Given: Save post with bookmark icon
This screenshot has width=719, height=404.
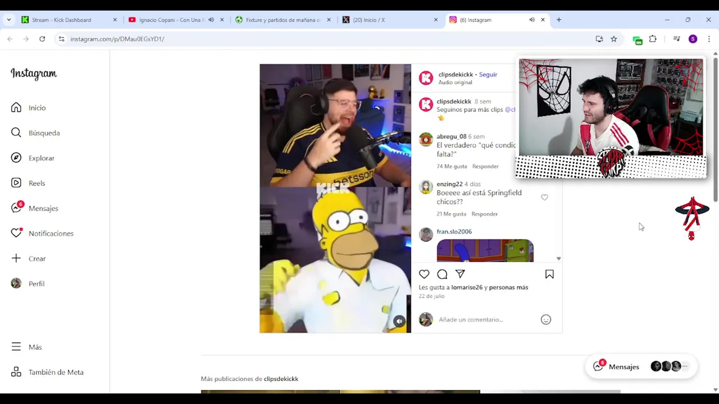Looking at the screenshot, I should pos(549,274).
